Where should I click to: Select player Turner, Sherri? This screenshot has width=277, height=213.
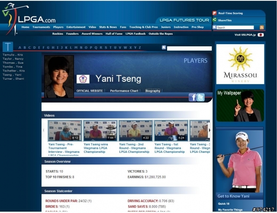tap(13, 79)
